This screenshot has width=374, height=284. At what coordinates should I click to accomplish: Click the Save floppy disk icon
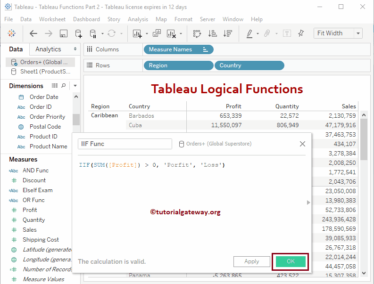[x=64, y=33]
